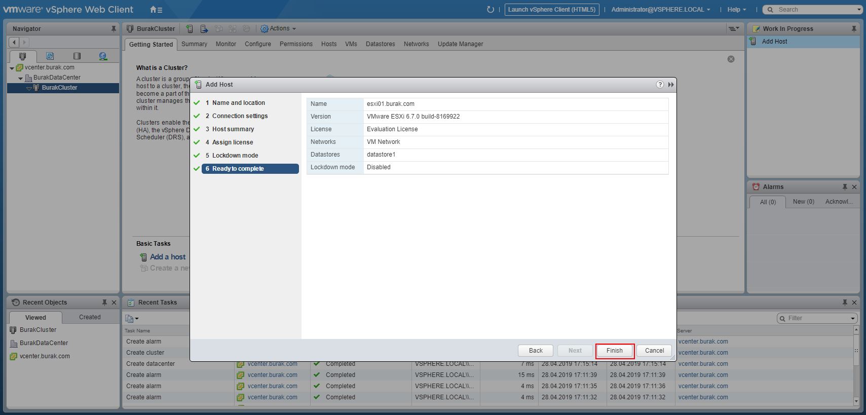Screen dimensions: 866x415
Task: Click Move Hosts into Cluster toolbar icon
Action: point(204,29)
